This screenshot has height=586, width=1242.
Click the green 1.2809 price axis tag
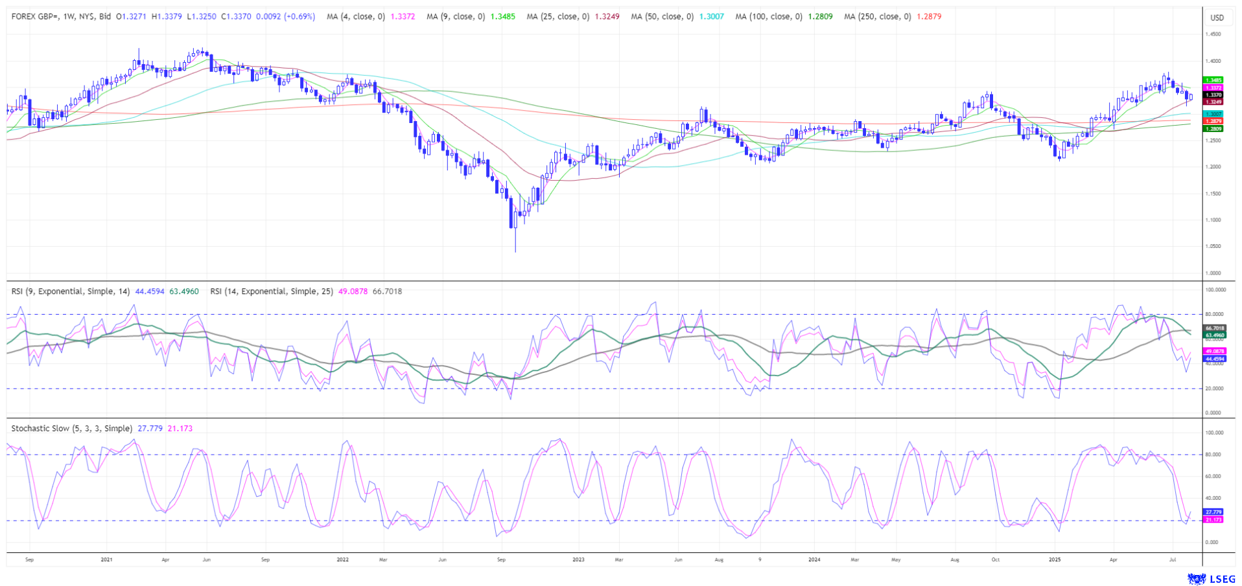click(1213, 129)
